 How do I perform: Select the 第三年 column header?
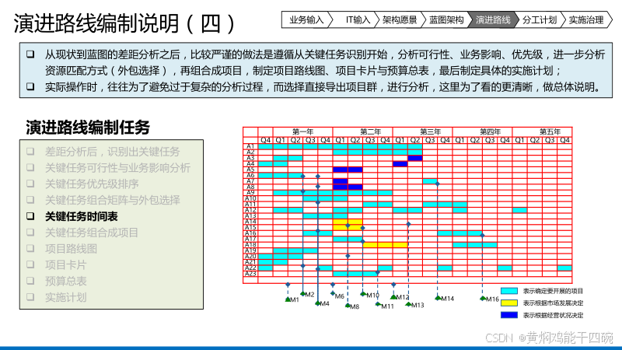430,131
